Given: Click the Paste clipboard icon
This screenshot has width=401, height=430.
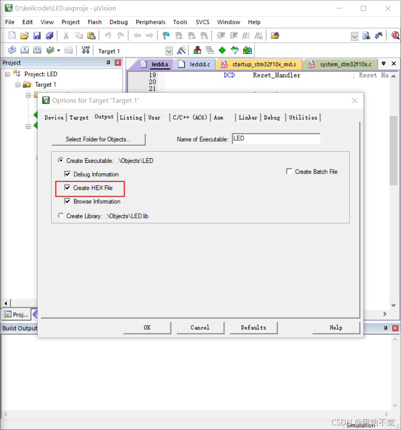Looking at the screenshot, I should point(91,35).
